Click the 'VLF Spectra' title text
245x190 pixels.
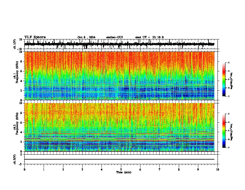coord(35,37)
